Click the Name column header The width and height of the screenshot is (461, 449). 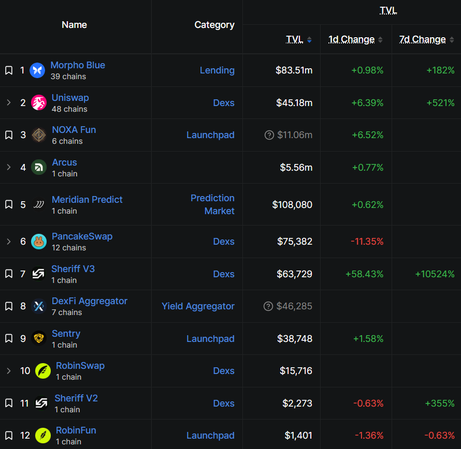click(x=74, y=25)
